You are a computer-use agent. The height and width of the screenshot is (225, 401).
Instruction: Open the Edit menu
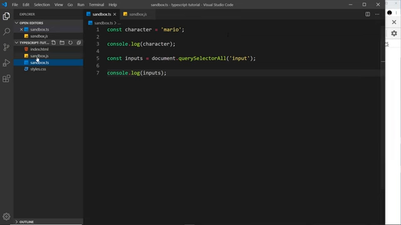(26, 4)
